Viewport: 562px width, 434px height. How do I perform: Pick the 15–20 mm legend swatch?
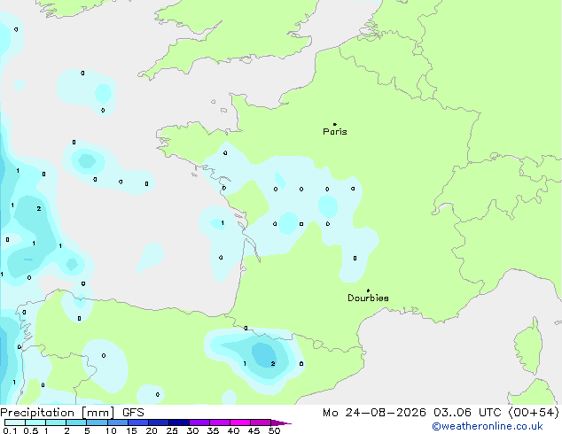(x=137, y=422)
